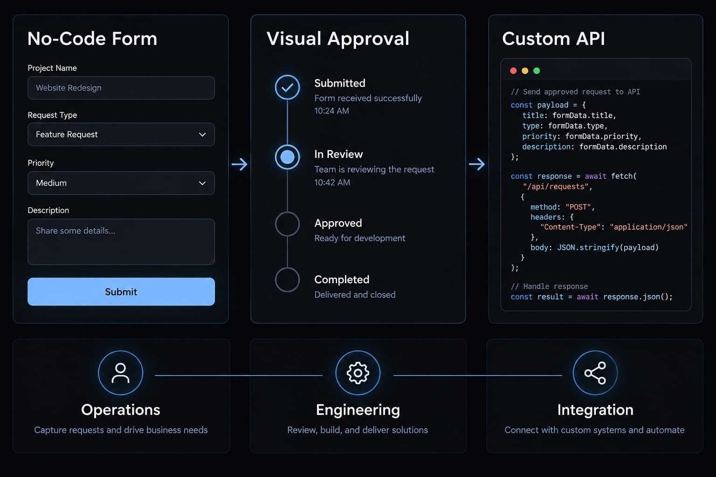716x477 pixels.
Task: Maximize the code window using green dot
Action: click(x=537, y=71)
